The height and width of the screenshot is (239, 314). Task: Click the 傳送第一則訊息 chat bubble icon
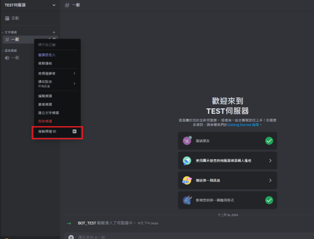coord(187,180)
